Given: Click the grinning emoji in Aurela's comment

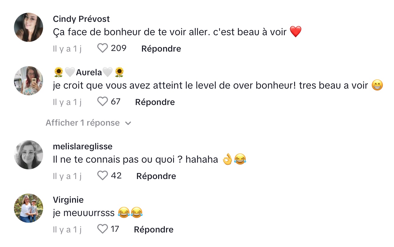Looking at the screenshot, I should pos(377,86).
